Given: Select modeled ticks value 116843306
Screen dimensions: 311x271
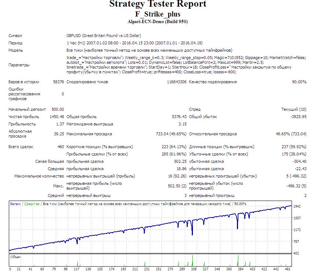Looking at the screenshot, I should click(176, 82).
